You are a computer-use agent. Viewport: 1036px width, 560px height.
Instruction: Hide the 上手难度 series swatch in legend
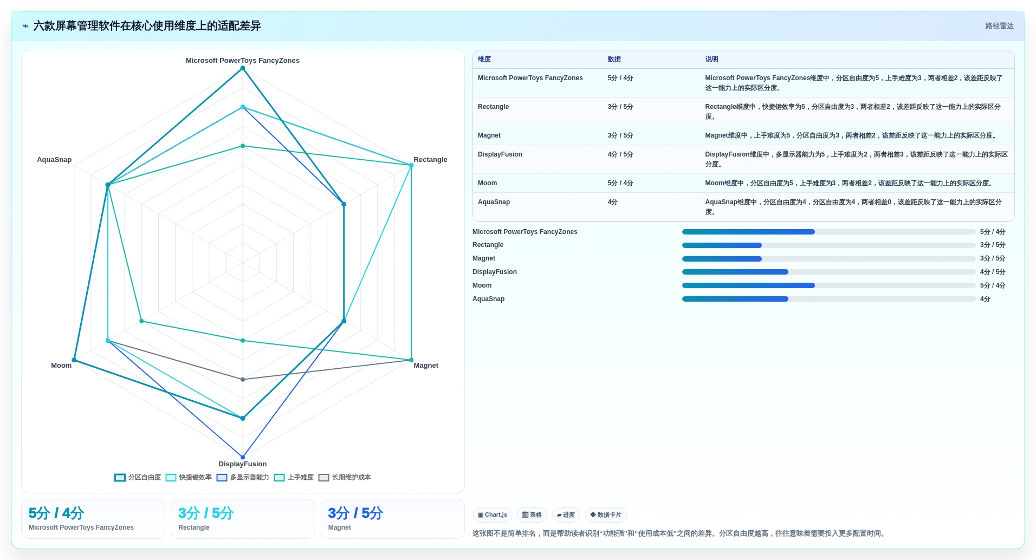[x=279, y=478]
